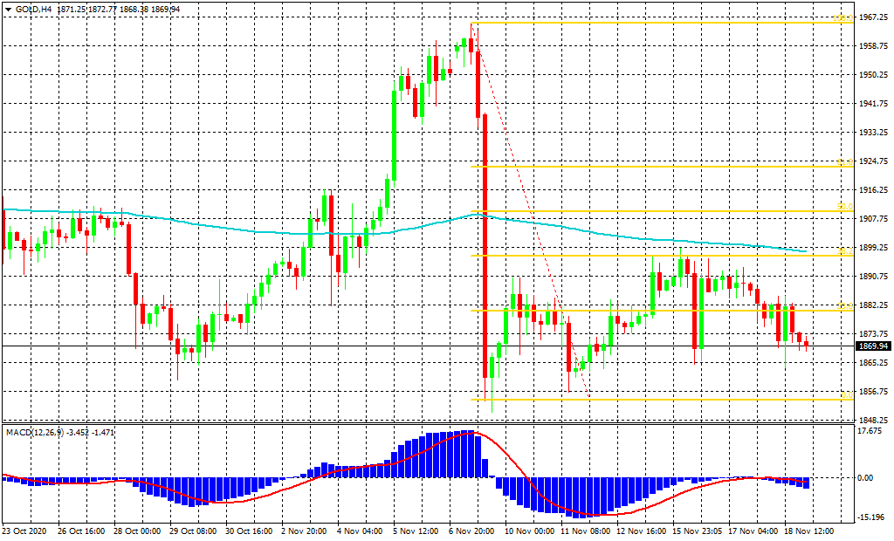Select the 100.0 Fibonacci level label

pyautogui.click(x=843, y=18)
